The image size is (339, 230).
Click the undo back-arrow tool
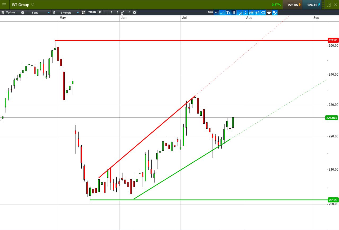[x=216, y=12]
